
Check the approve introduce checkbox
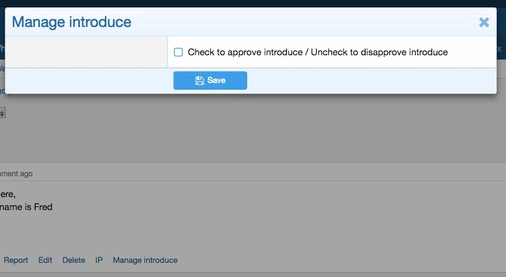tap(178, 52)
